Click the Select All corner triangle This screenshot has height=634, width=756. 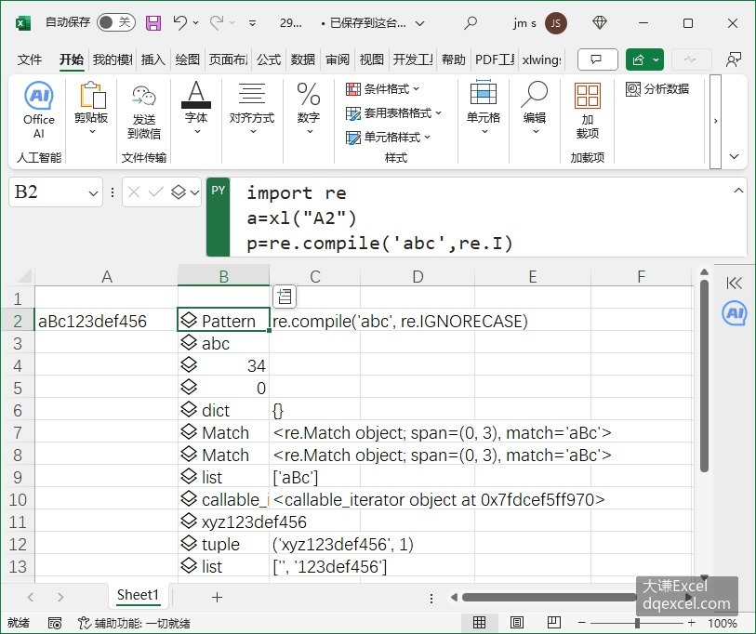(22, 275)
